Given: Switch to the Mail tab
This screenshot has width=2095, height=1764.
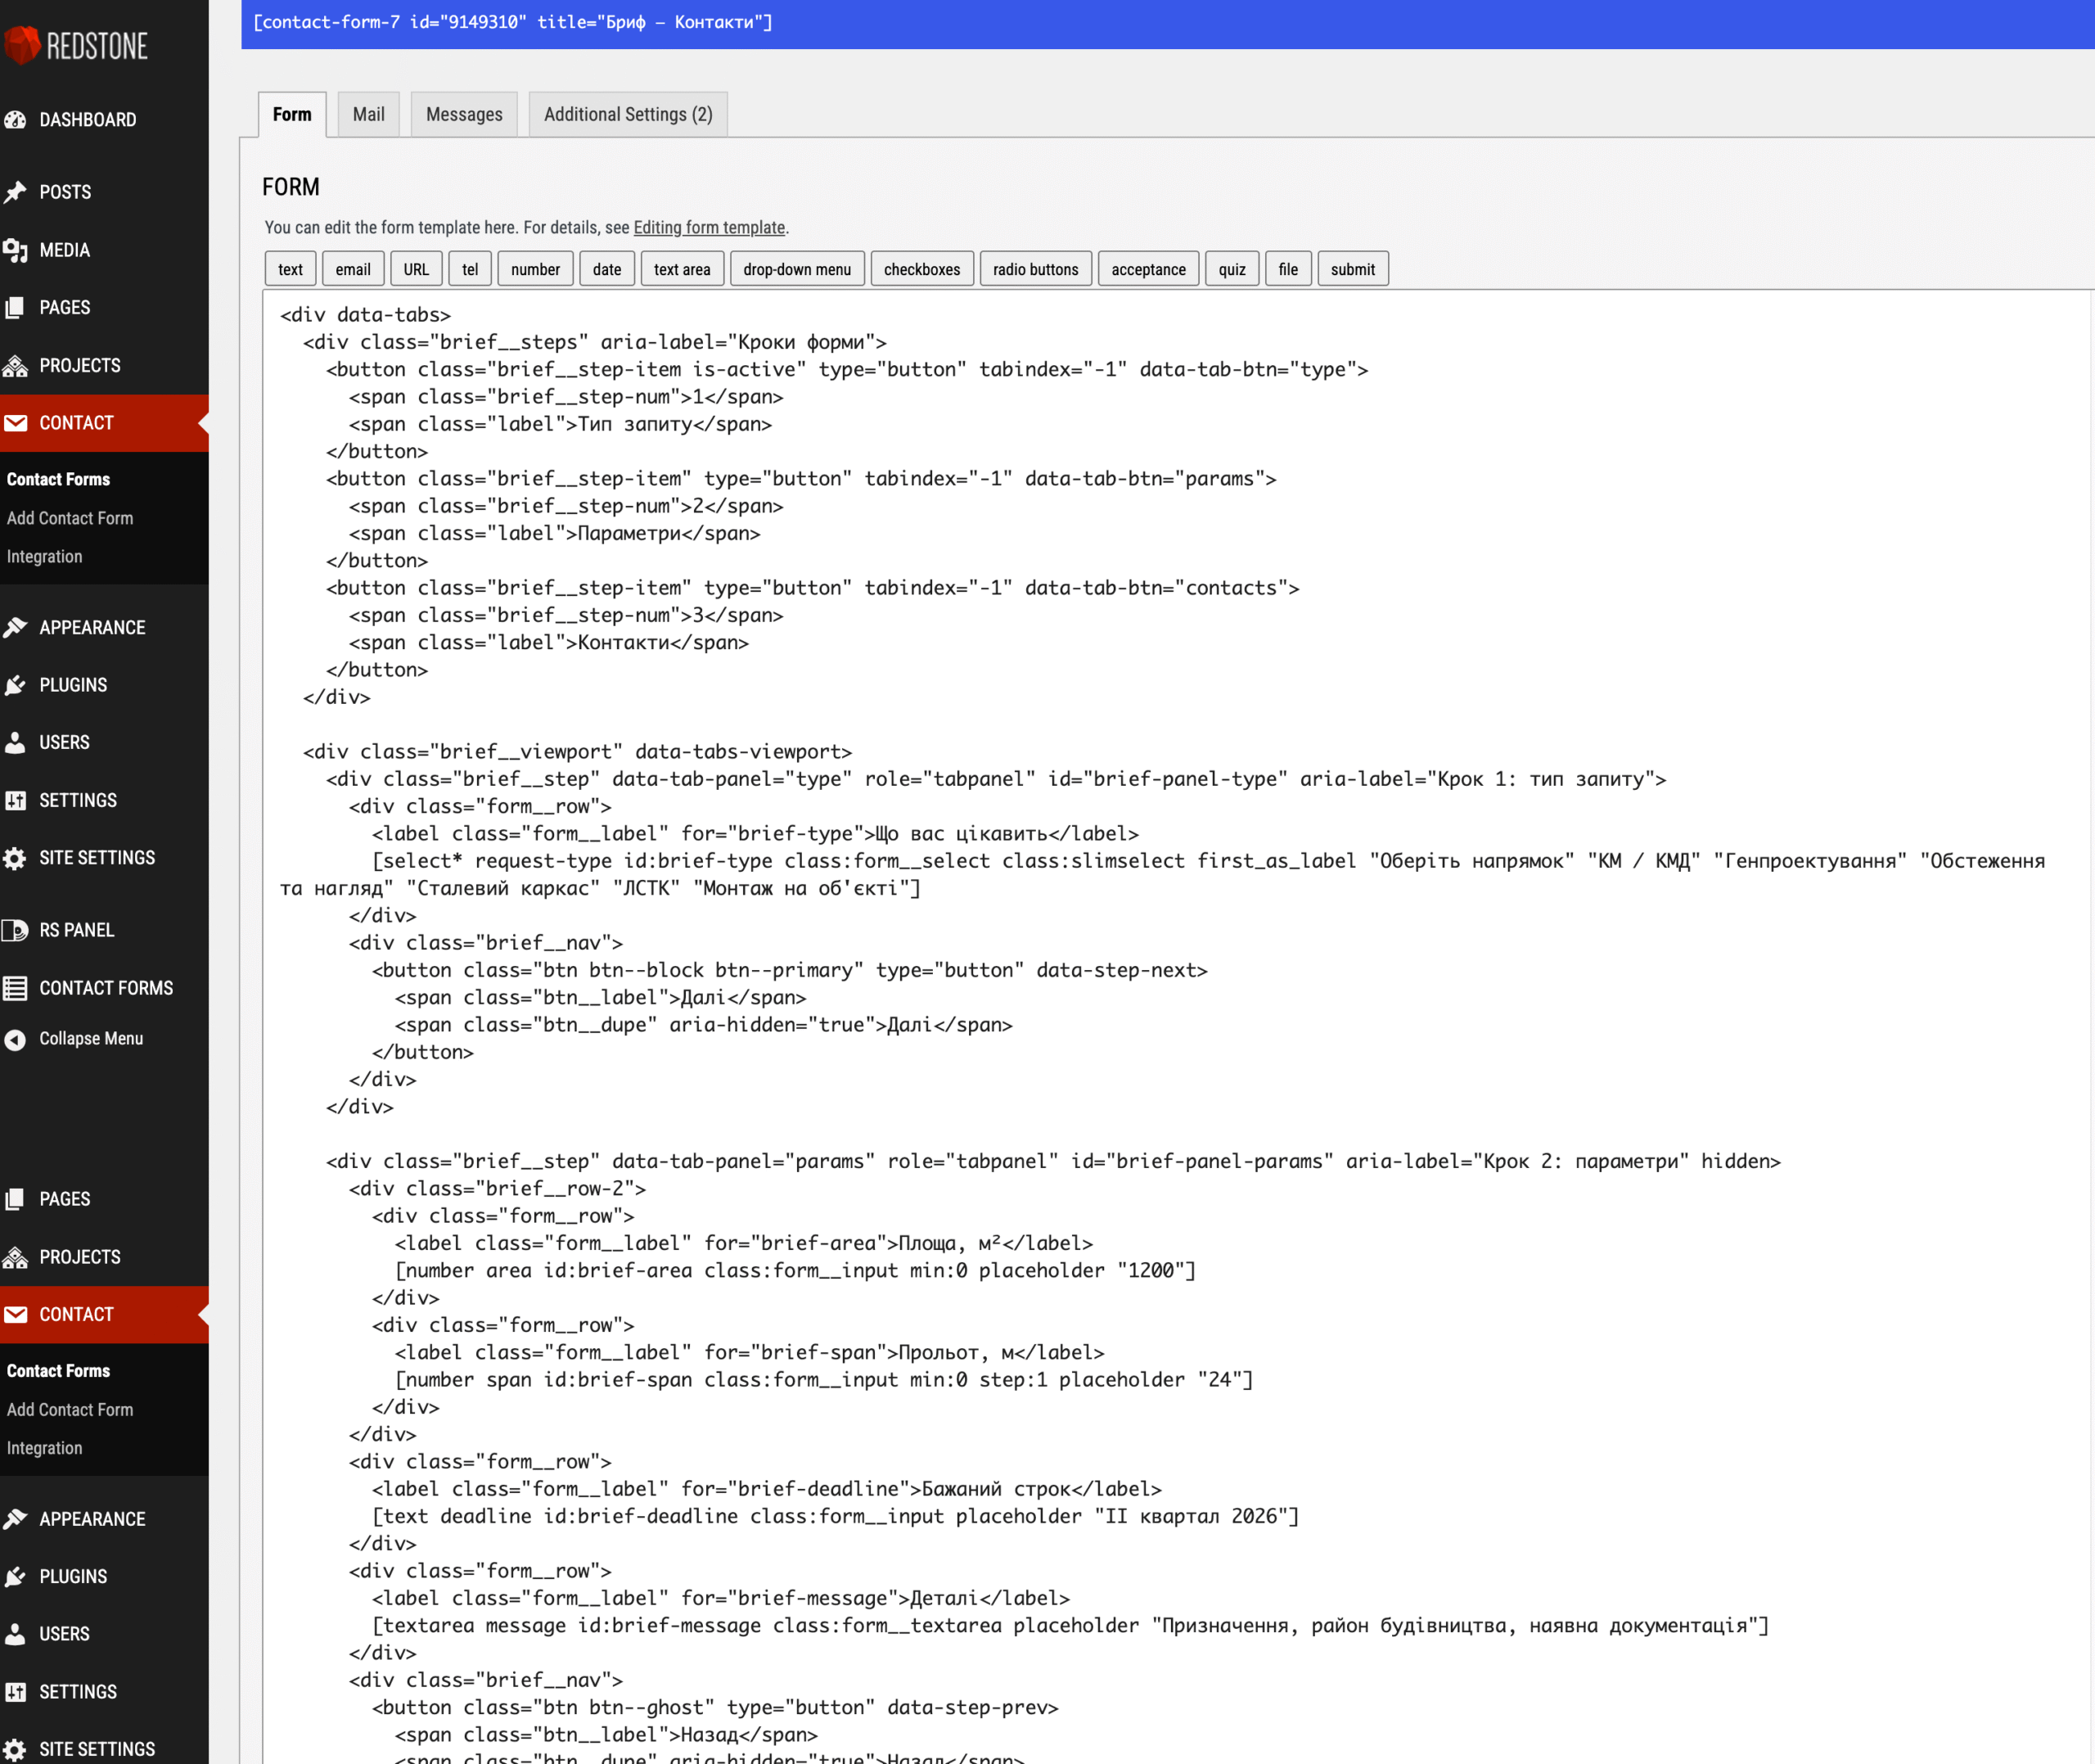Looking at the screenshot, I should 369,114.
